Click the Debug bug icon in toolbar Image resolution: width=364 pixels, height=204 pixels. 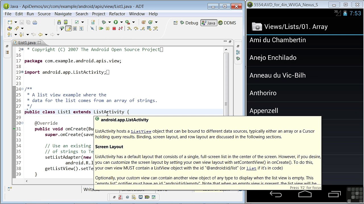tap(104, 22)
